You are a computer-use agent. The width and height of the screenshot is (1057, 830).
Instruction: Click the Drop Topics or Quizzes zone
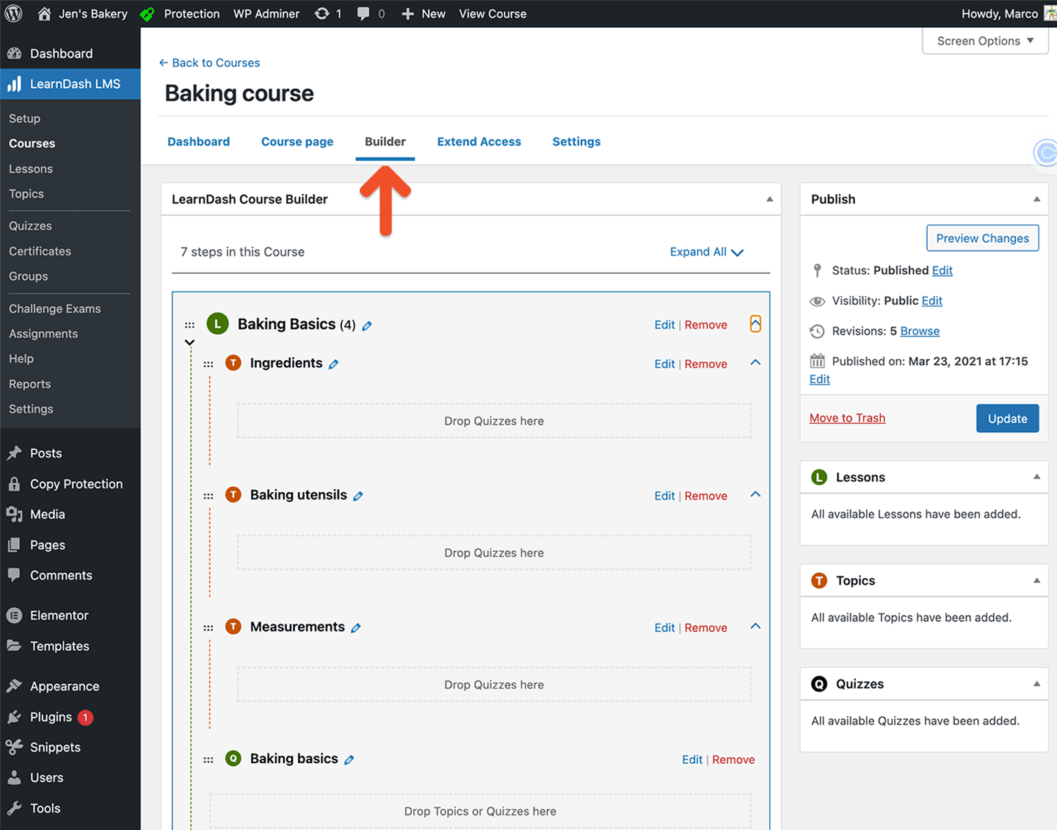[x=480, y=811]
